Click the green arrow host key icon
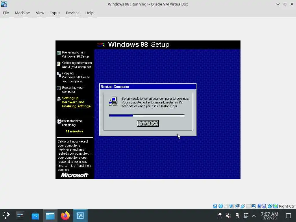Screen dimensions: 296x222 coord(275,206)
